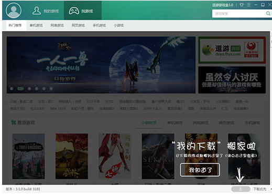Select the top 手机游戏 sub-tab

99,25
